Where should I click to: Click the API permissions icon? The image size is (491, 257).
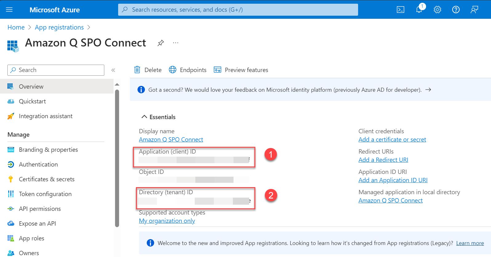[11, 209]
